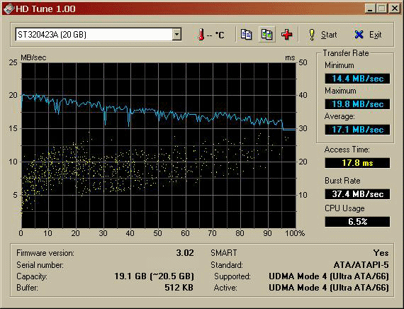Click the HD Tune title bar app icon
The height and width of the screenshot is (309, 404).
pos(9,9)
